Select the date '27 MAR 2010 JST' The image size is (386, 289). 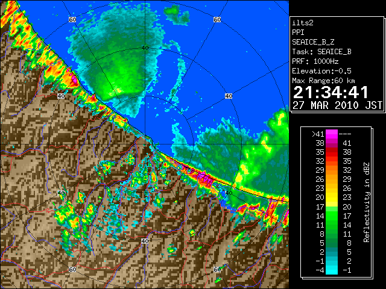(x=337, y=105)
